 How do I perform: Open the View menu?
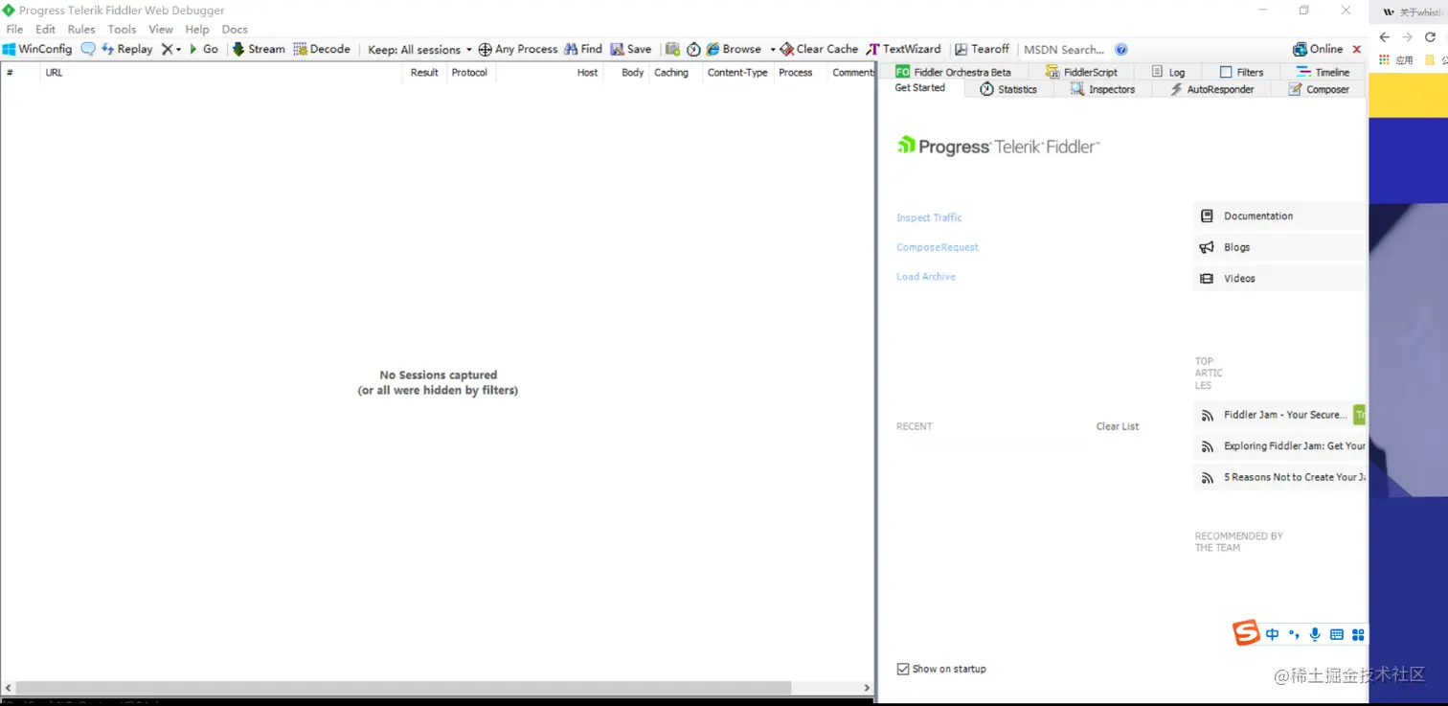161,29
